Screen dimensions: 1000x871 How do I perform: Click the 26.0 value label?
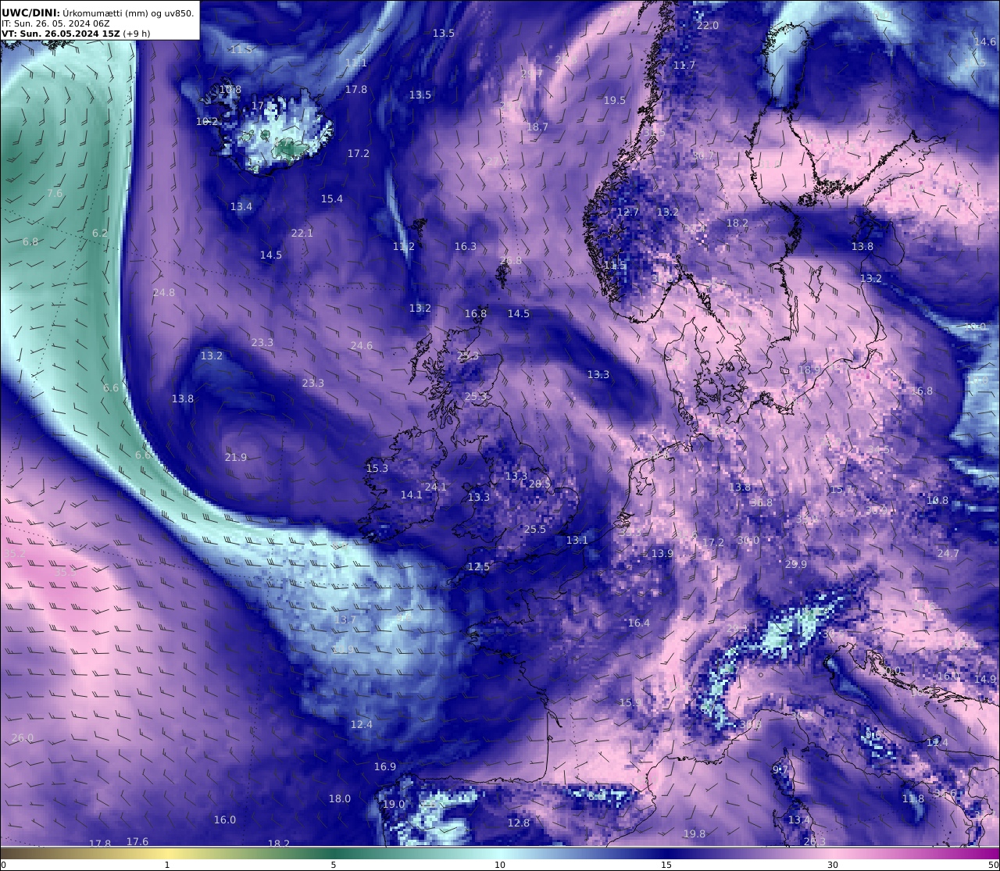[x=23, y=738]
